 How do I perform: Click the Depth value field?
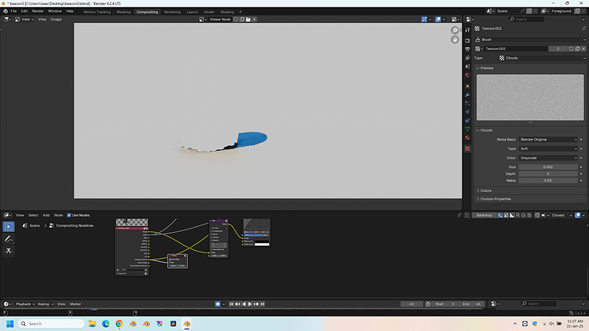coord(548,174)
